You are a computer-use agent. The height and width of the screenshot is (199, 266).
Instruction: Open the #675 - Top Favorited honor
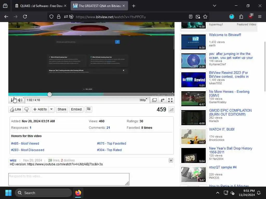coord(111,144)
